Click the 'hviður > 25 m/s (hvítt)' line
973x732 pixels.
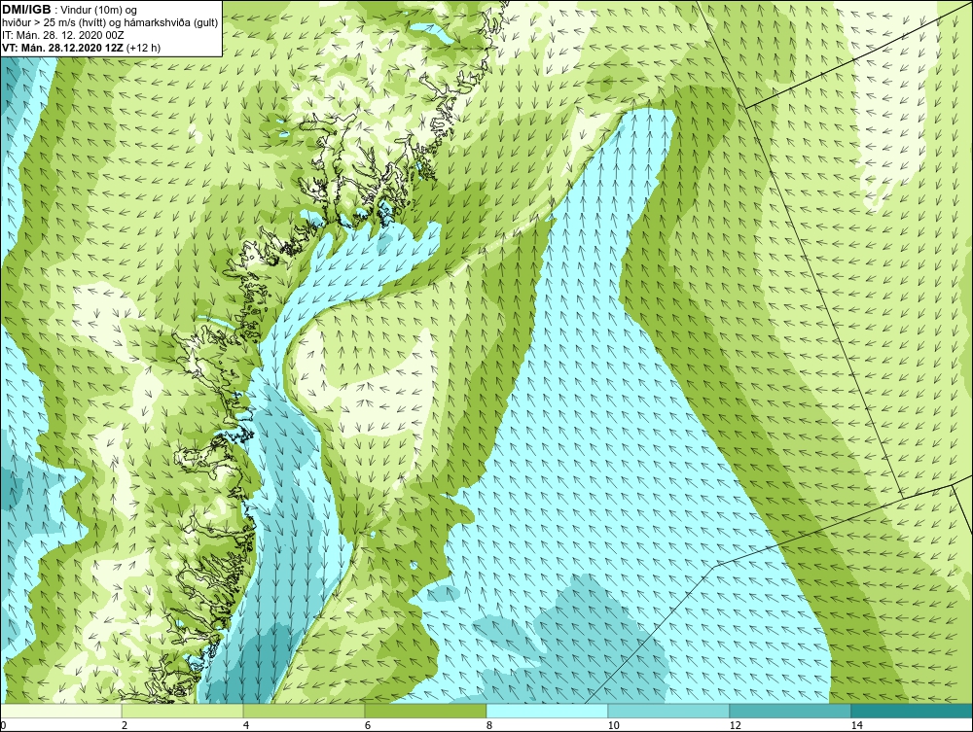[54, 22]
